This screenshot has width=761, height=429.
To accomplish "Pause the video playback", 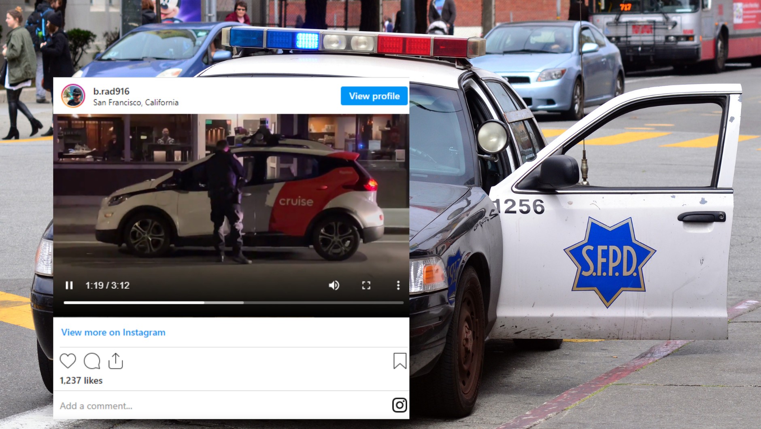I will pyautogui.click(x=69, y=285).
